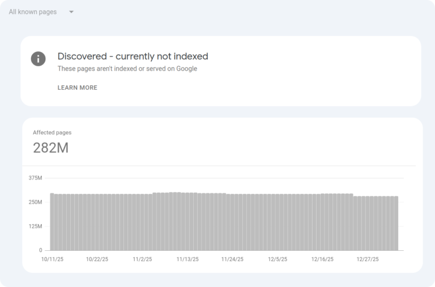Click the 125M y-axis label
The image size is (435, 287).
point(35,227)
